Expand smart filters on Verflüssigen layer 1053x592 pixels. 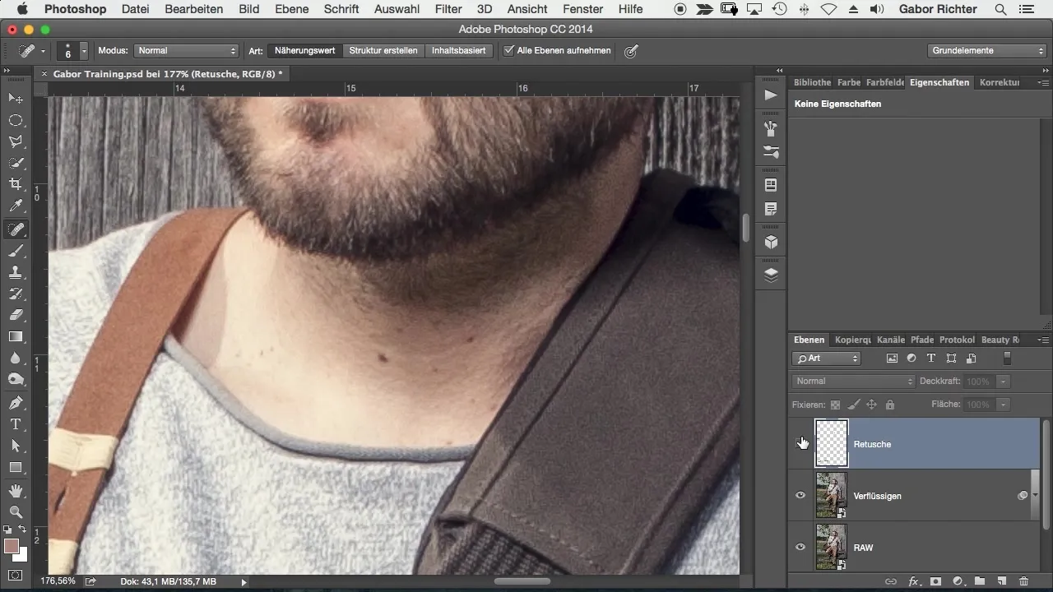pyautogui.click(x=1035, y=496)
